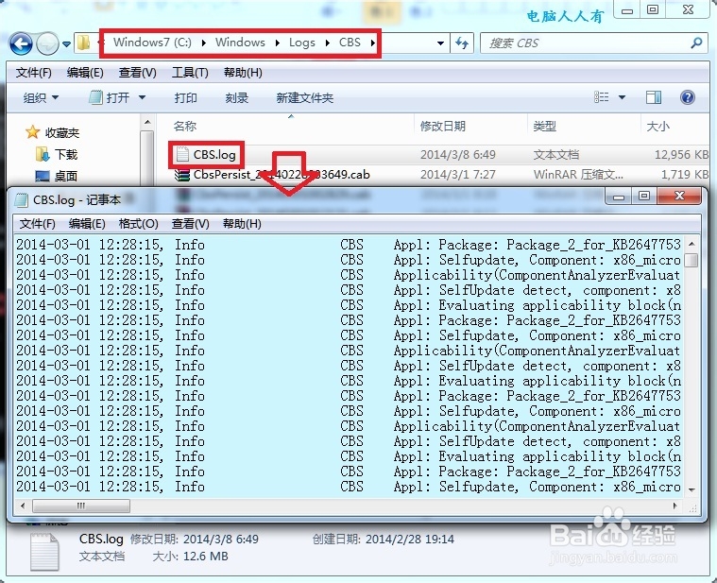Open Explorer 查看(V) menu
The width and height of the screenshot is (717, 583).
(138, 72)
